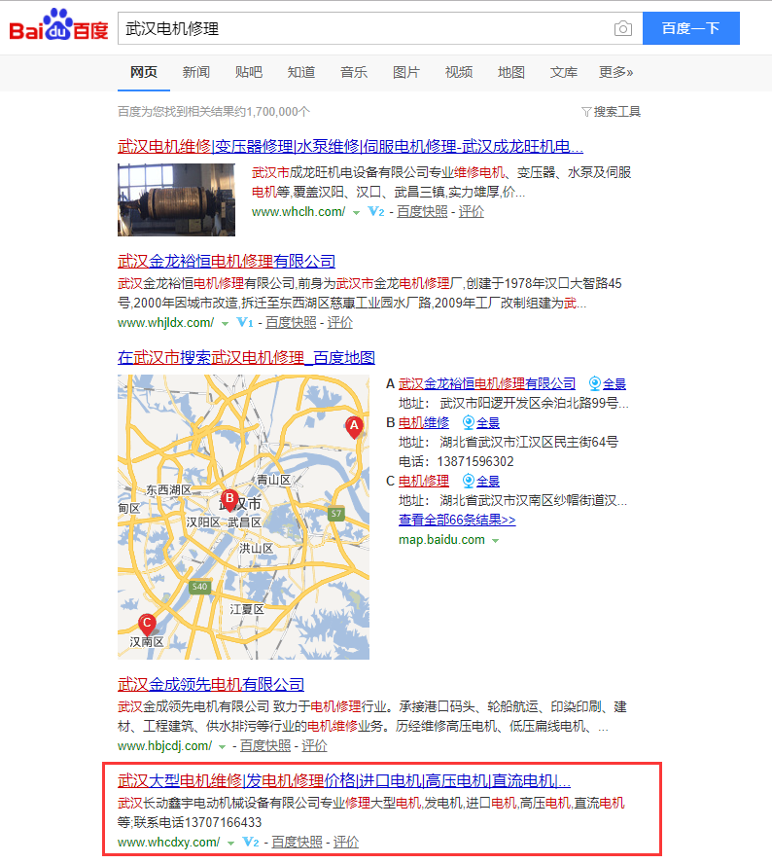Switch to the 图片 tab
The height and width of the screenshot is (863, 772).
(x=405, y=73)
